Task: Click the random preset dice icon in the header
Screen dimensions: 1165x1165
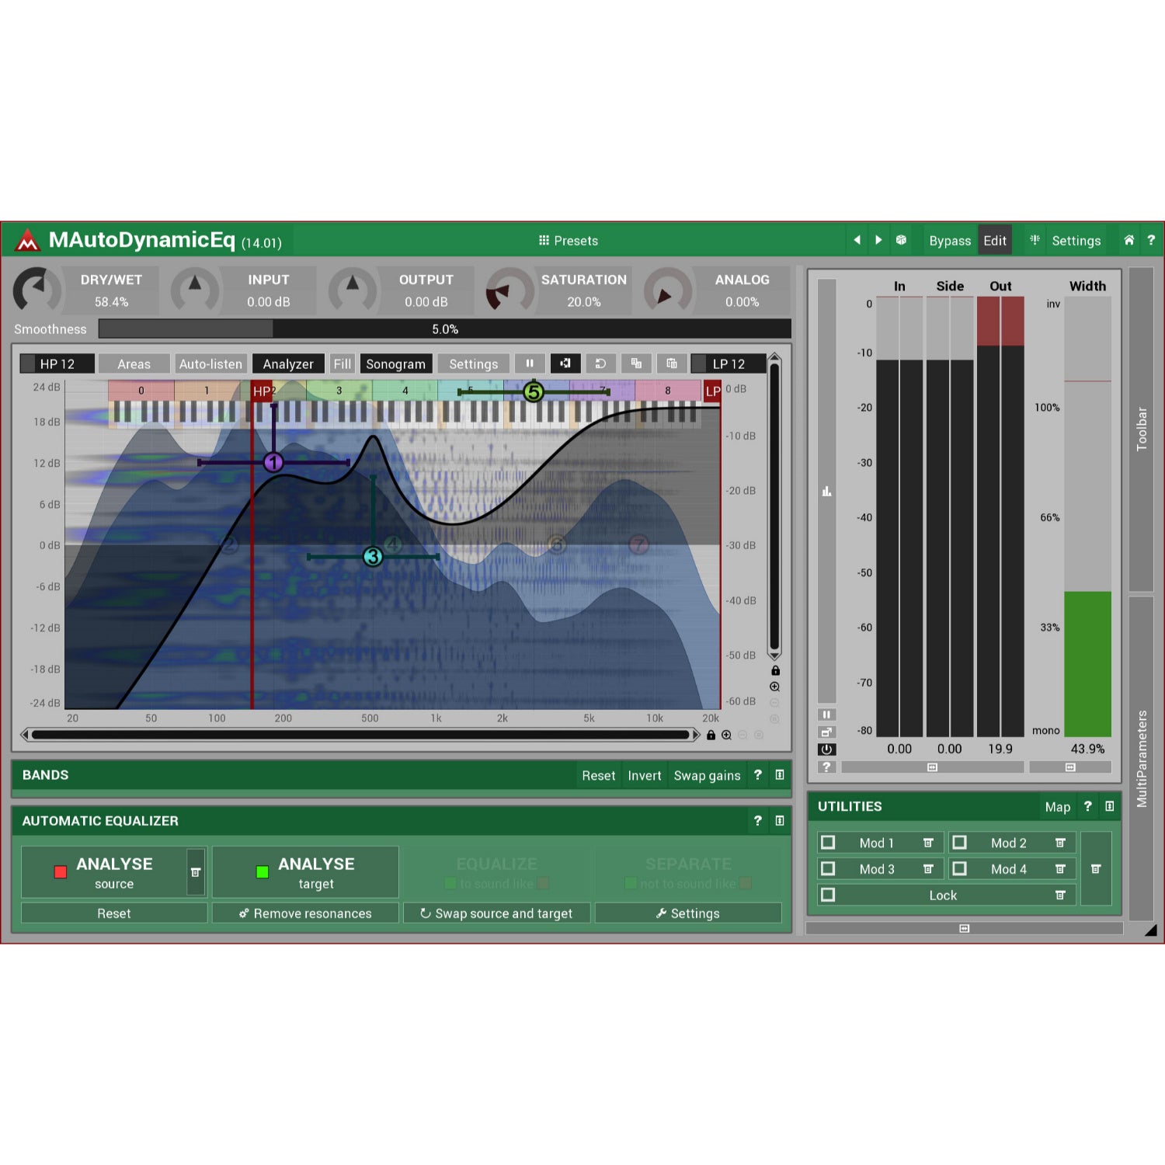Action: 901,240
